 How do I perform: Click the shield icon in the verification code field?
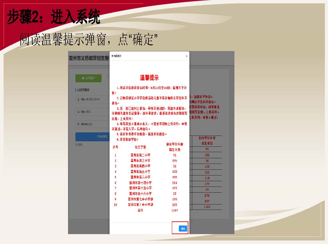78,124
